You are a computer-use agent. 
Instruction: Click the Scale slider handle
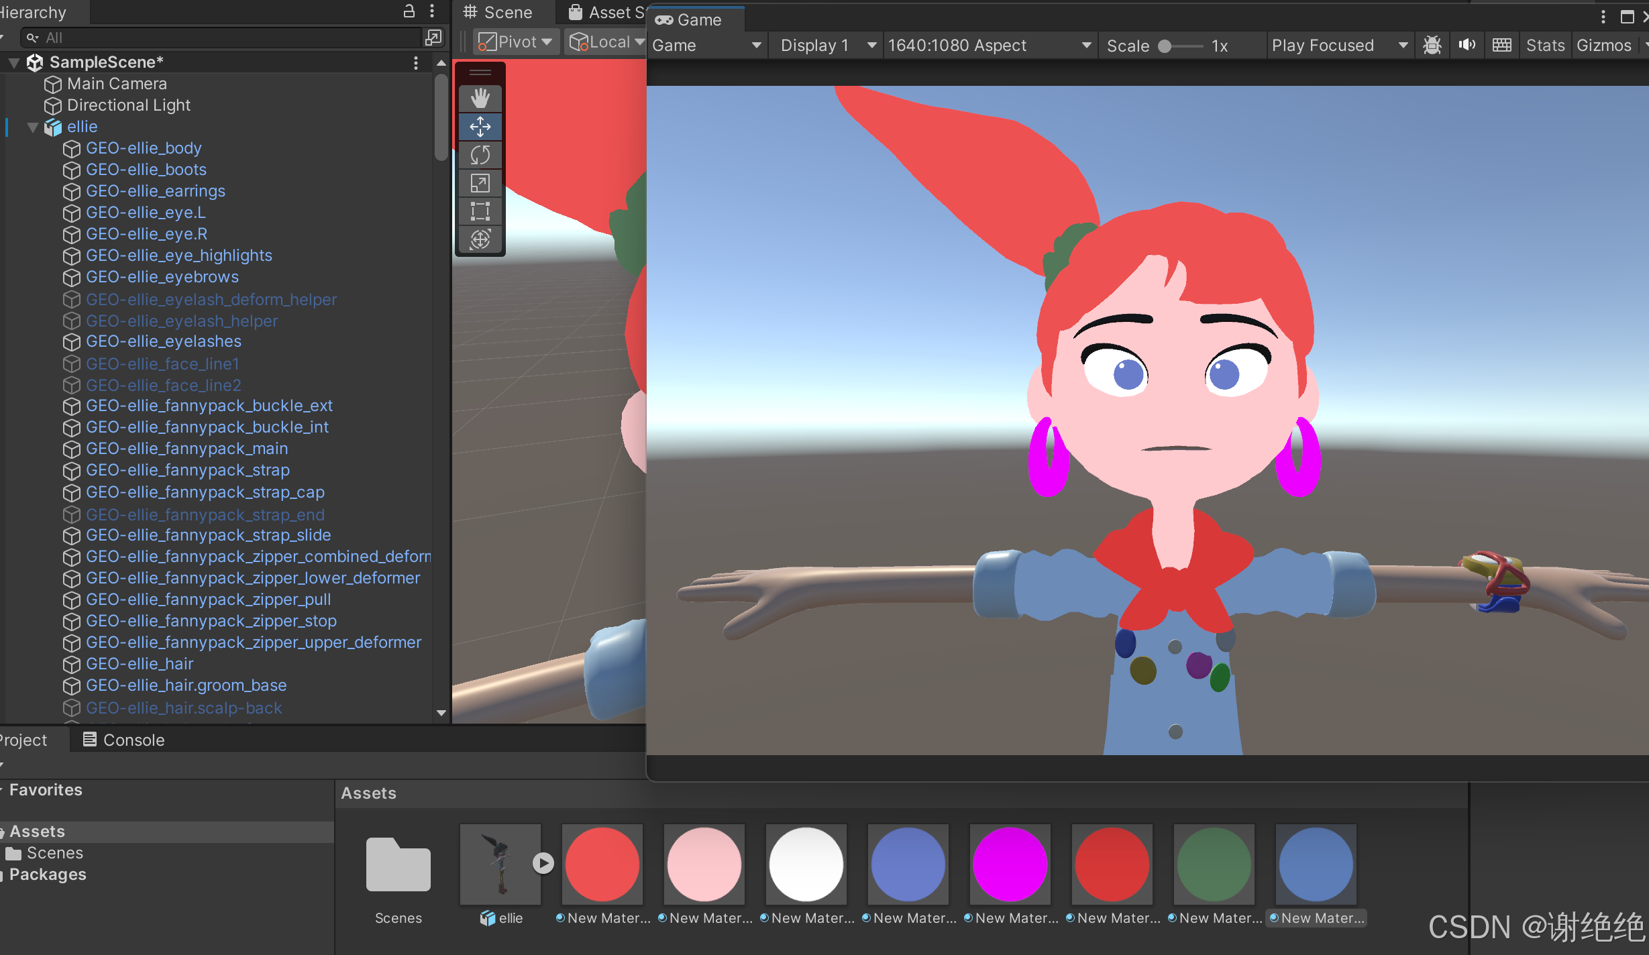pyautogui.click(x=1165, y=46)
